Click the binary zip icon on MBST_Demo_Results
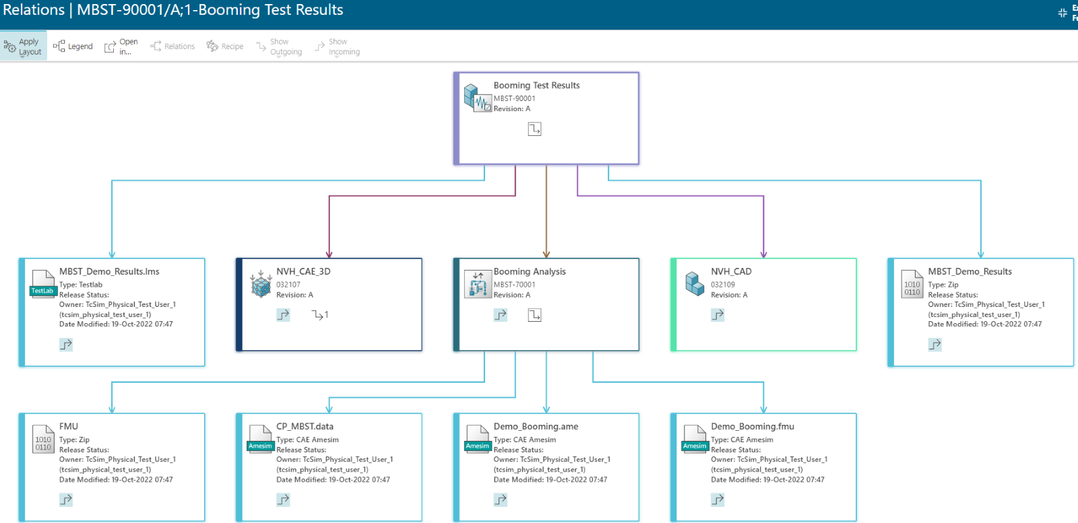1078x523 pixels. (x=912, y=283)
